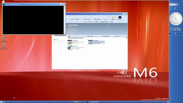
Task: Click the round middle icon below sidebar clock
Action: pyautogui.click(x=173, y=33)
